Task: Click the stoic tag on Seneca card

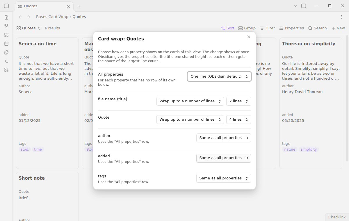Action: click(x=25, y=149)
